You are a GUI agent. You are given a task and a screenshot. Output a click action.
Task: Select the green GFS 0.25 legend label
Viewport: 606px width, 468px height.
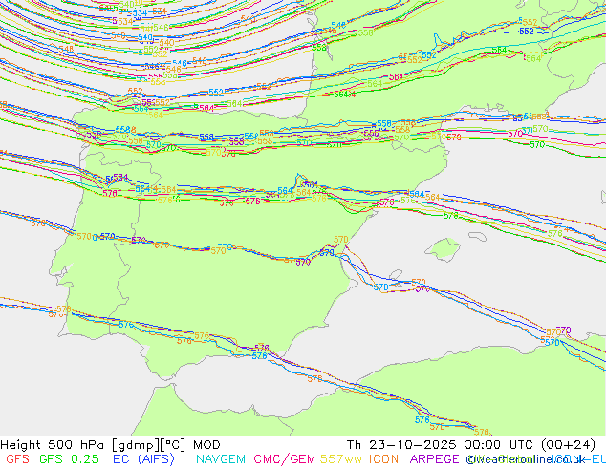(x=69, y=459)
